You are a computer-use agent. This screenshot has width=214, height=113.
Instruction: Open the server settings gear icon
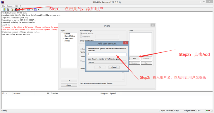point(12,9)
